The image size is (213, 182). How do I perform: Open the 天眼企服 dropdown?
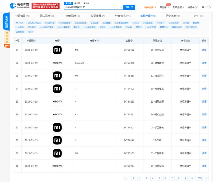[178, 7]
